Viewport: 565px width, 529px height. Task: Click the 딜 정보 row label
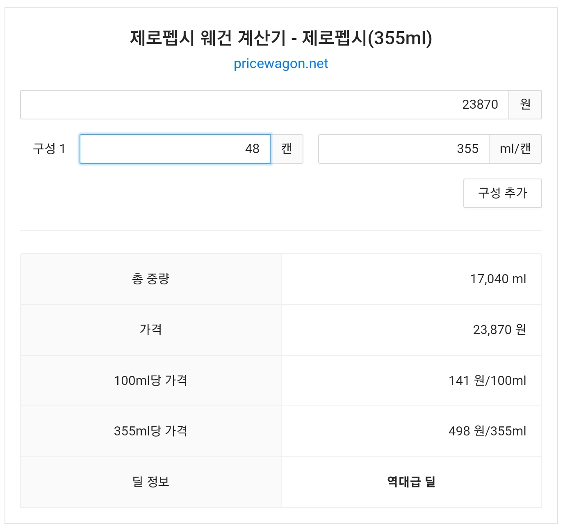point(150,482)
